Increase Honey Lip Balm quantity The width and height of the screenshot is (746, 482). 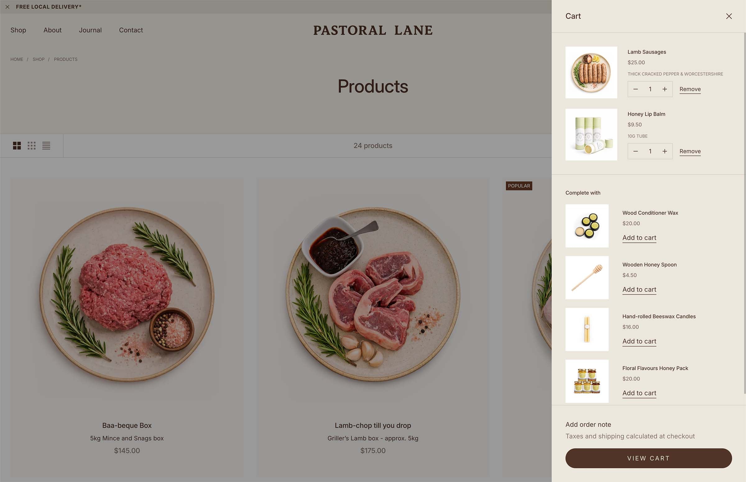click(665, 151)
